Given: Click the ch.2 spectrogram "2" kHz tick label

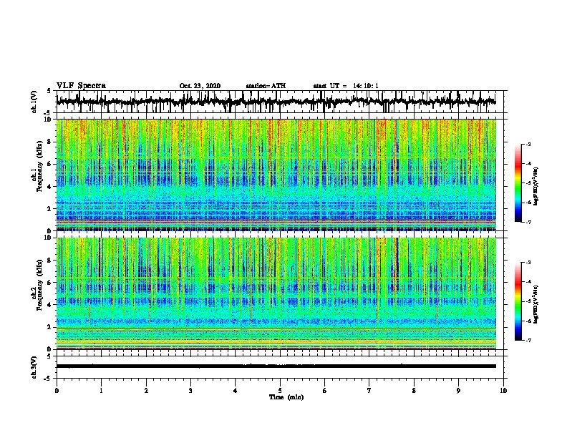Looking at the screenshot, I should click(49, 327).
